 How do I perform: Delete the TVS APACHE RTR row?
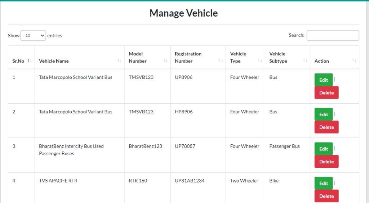click(x=326, y=196)
